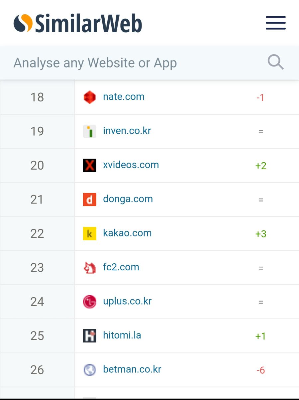Click the betman.co.kr globe favicon
This screenshot has width=299, height=400.
tap(89, 370)
